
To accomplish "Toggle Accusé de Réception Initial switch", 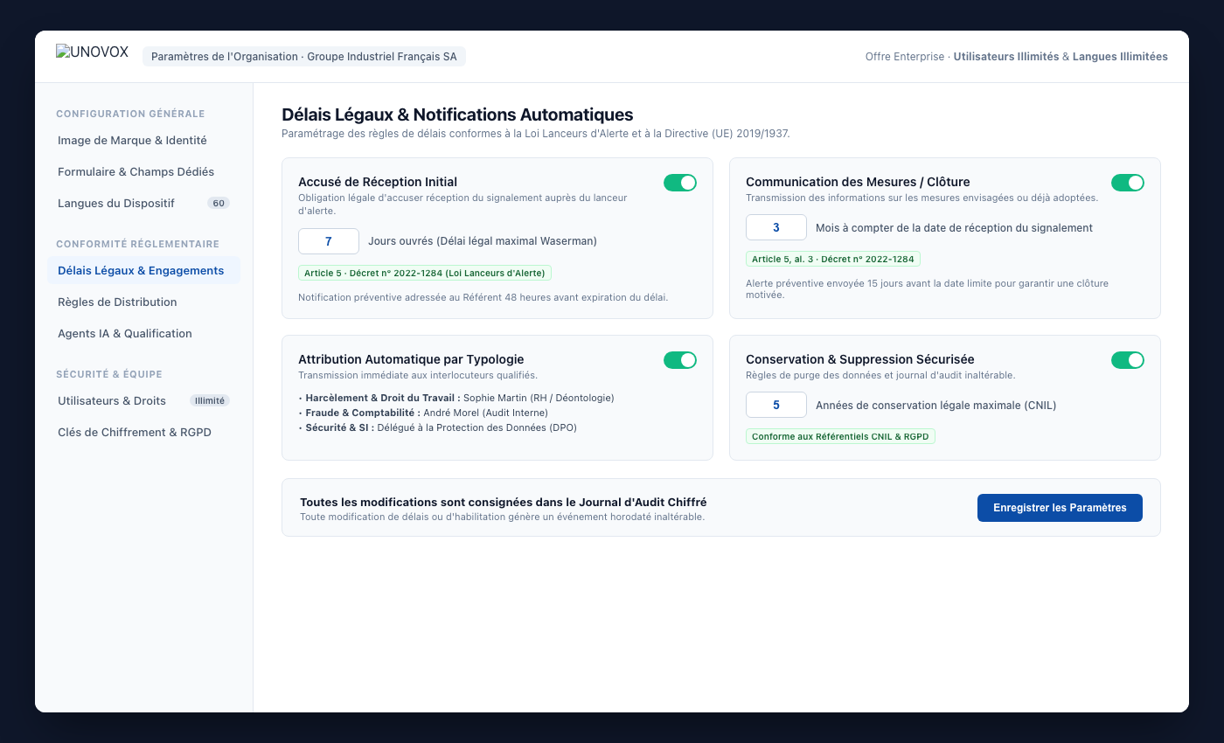I will point(680,183).
